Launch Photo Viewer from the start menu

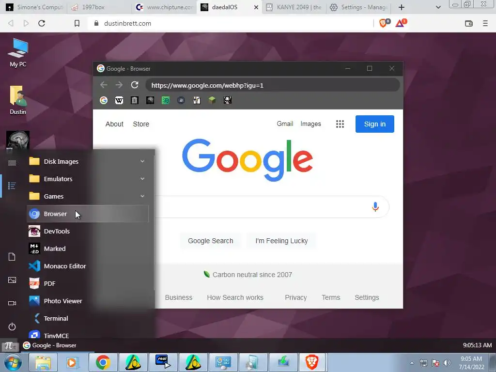coord(88,301)
